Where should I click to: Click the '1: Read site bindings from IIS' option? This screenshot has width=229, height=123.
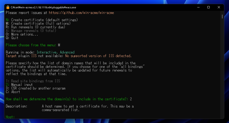pos(33,81)
